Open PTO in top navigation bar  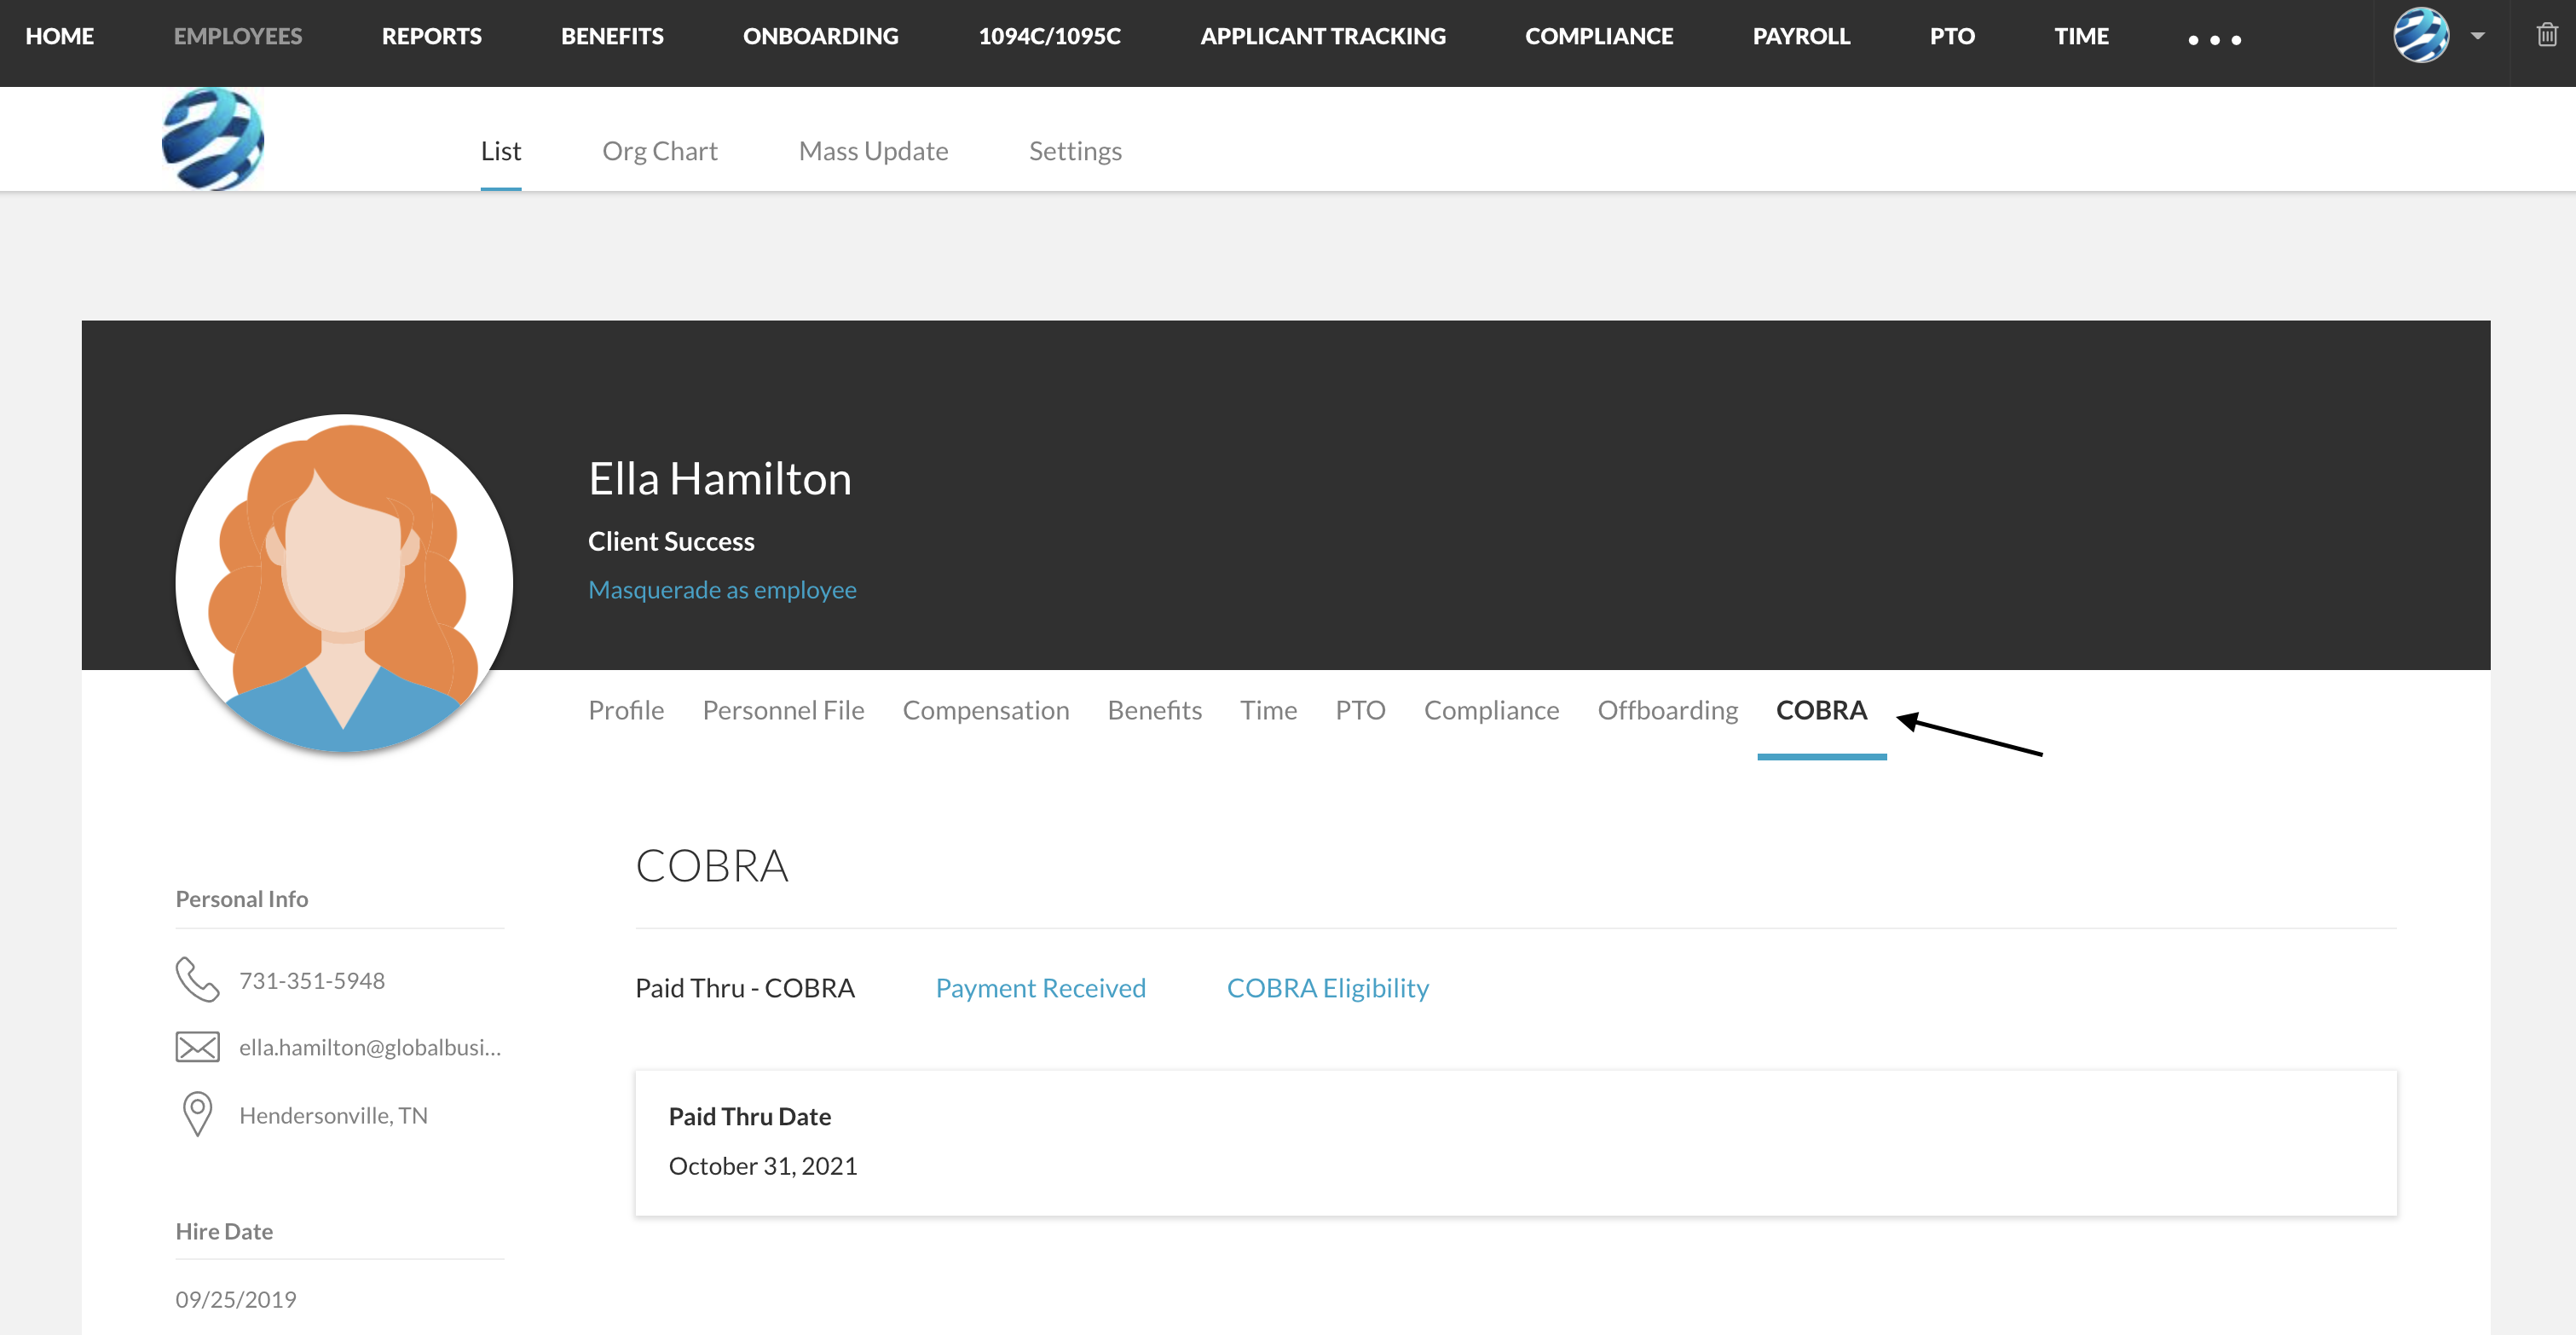tap(1952, 36)
